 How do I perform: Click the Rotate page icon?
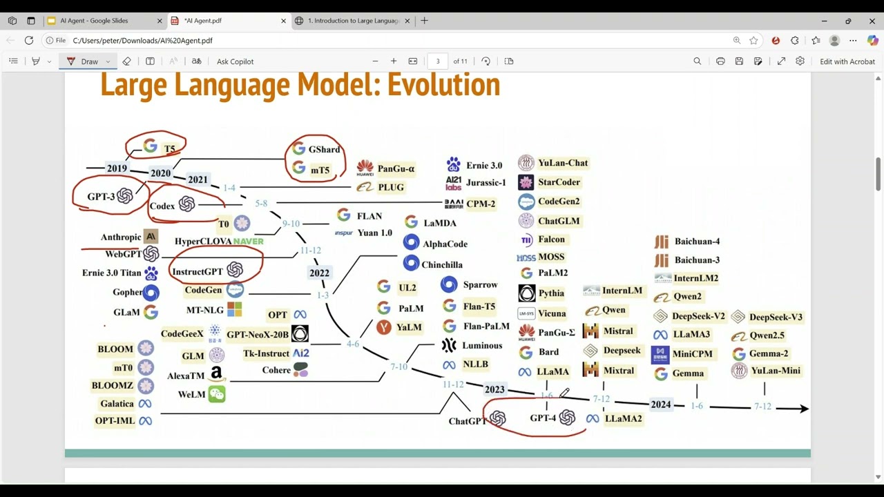click(486, 61)
